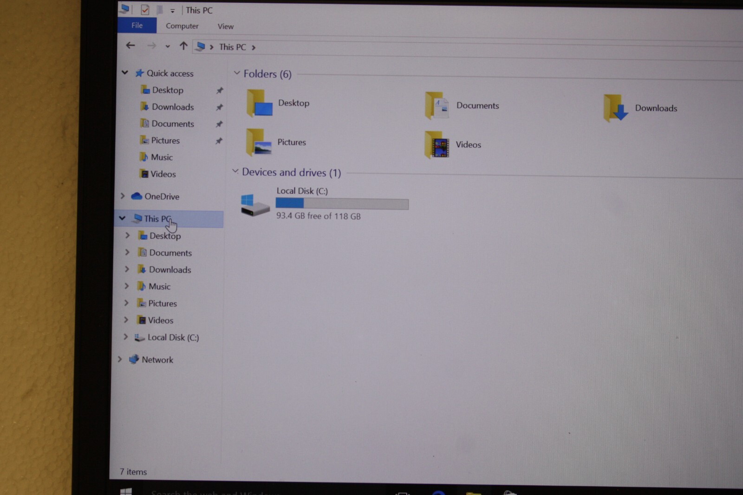Expand the Network tree node
The image size is (743, 495).
tap(120, 359)
